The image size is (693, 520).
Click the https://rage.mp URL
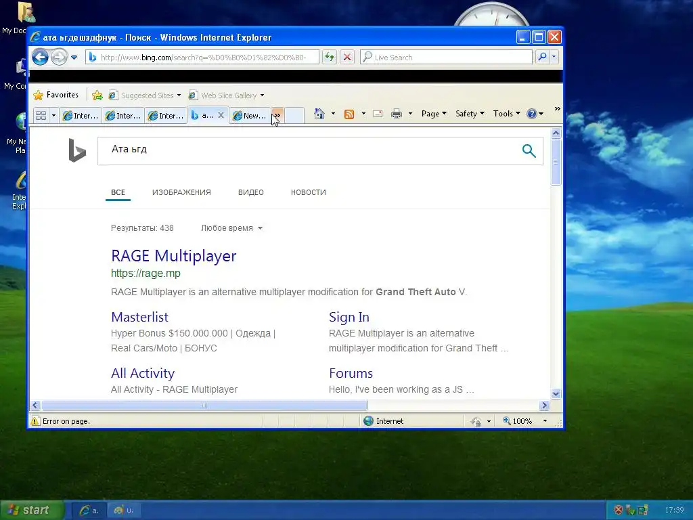point(146,274)
